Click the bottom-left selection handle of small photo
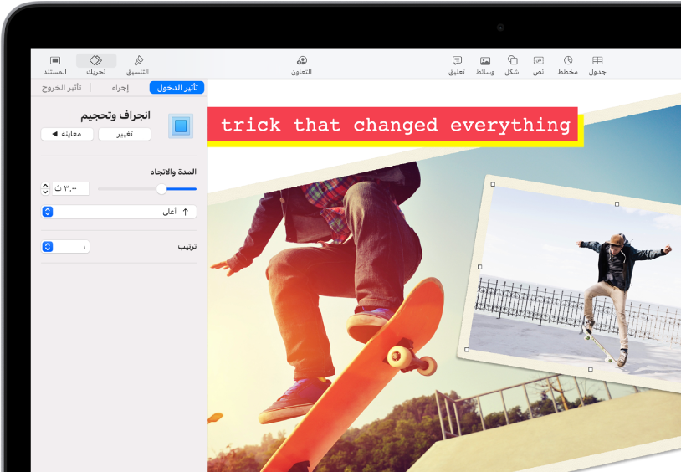Screen dimensions: 681x472 pos(467,350)
